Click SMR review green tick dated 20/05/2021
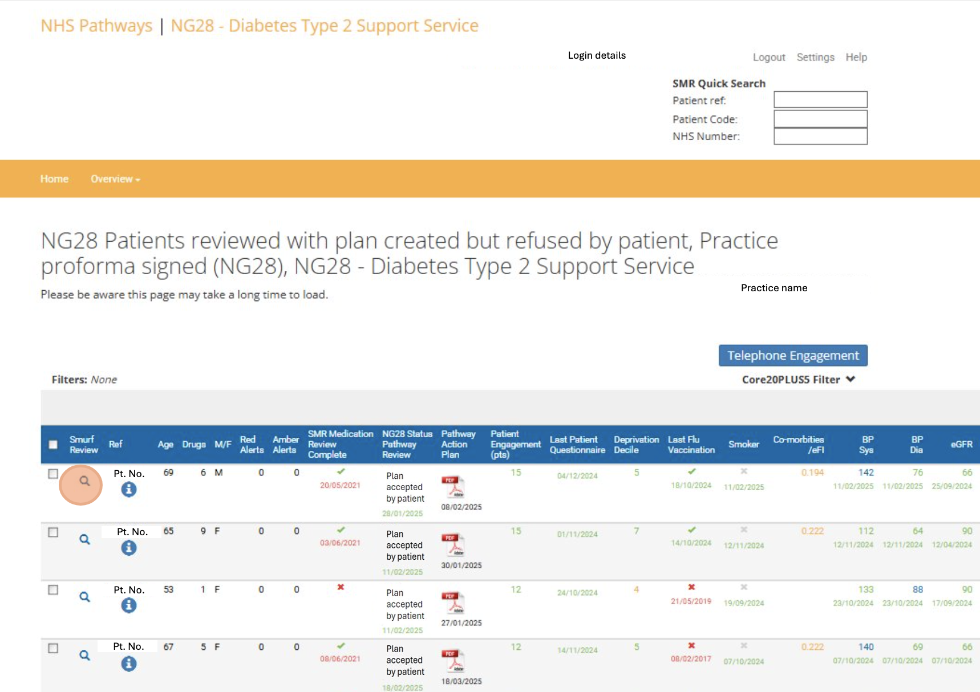 pyautogui.click(x=341, y=471)
